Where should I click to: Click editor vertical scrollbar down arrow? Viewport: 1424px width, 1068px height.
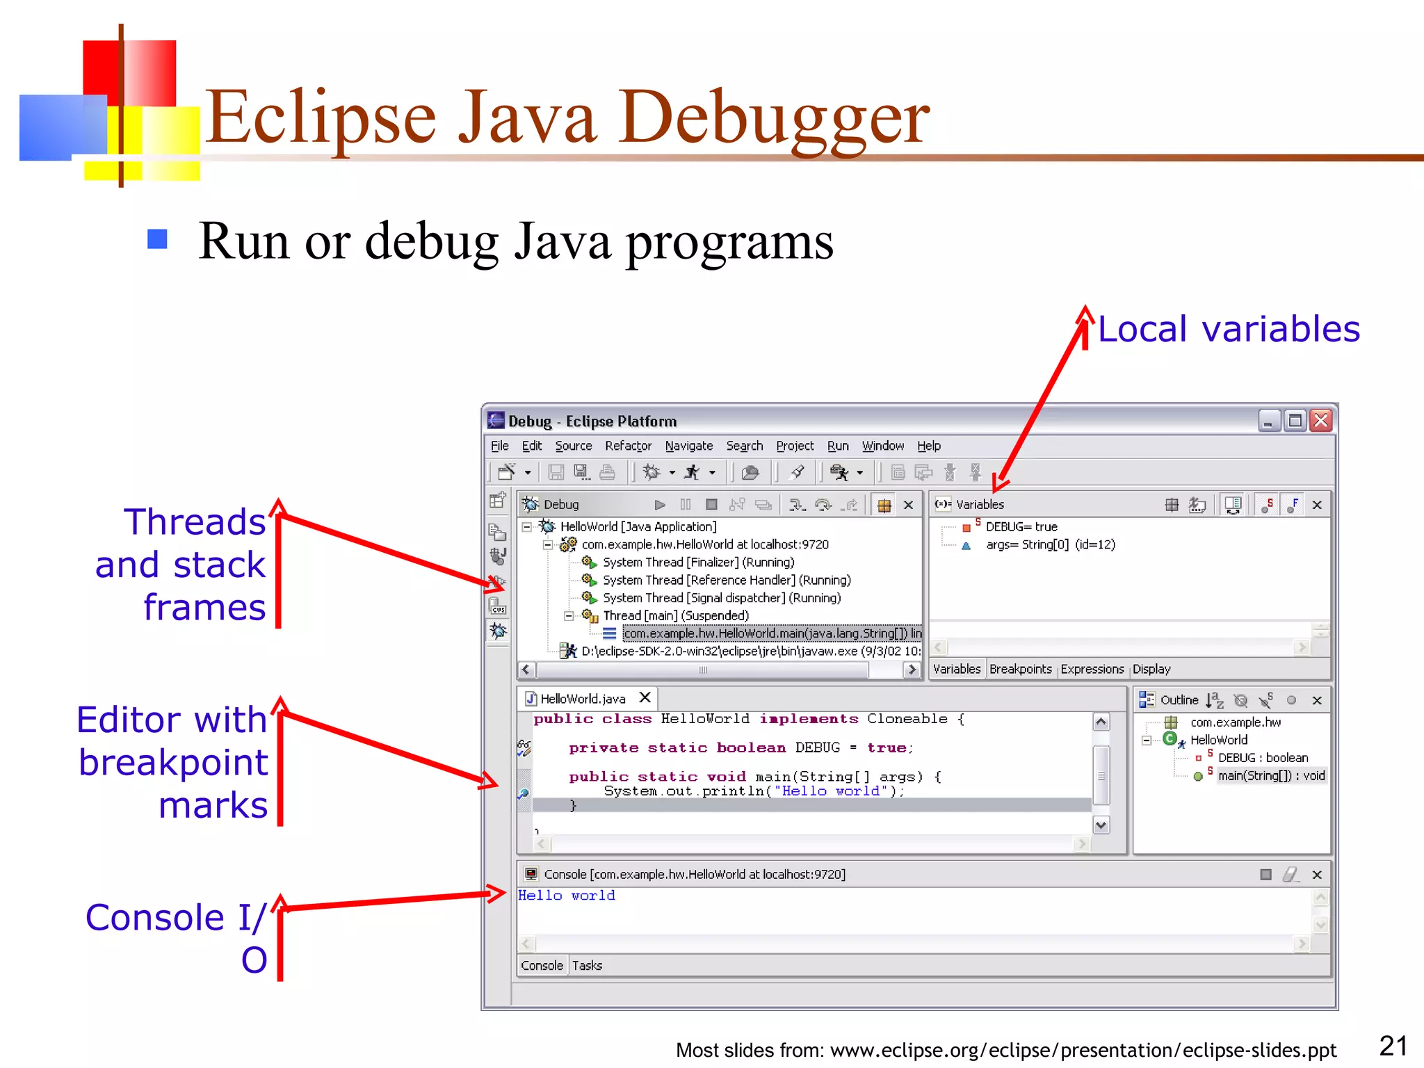pos(1101,825)
